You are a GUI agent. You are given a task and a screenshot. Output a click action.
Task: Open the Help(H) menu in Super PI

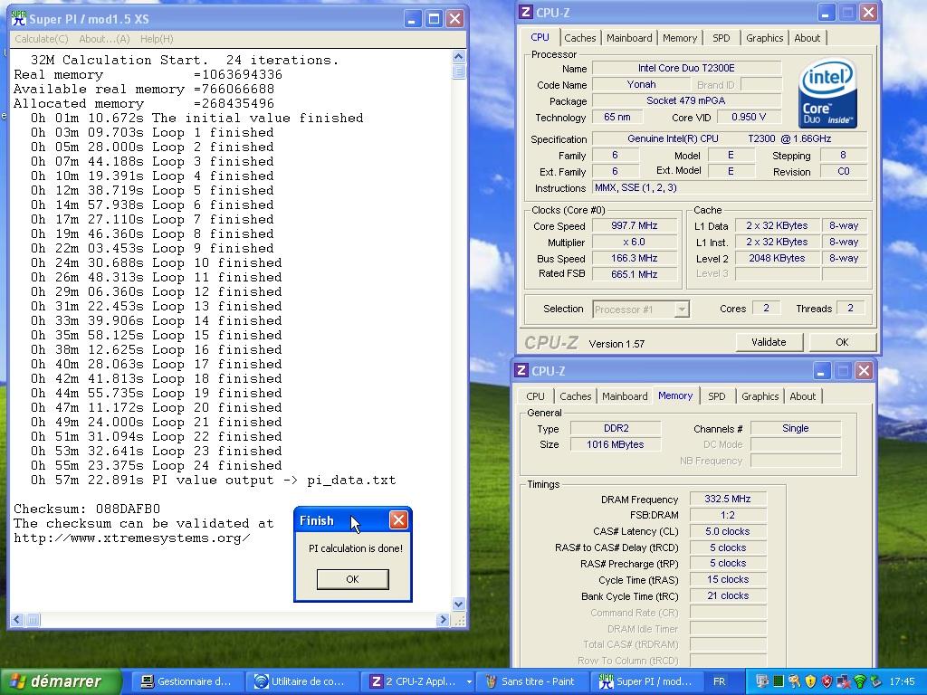click(x=157, y=39)
